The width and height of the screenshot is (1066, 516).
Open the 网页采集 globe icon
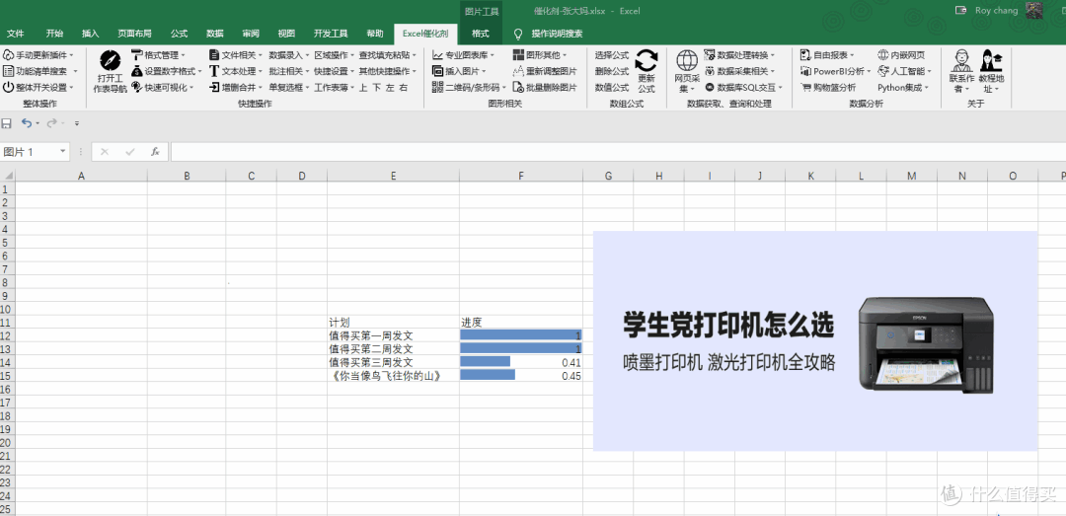(687, 60)
